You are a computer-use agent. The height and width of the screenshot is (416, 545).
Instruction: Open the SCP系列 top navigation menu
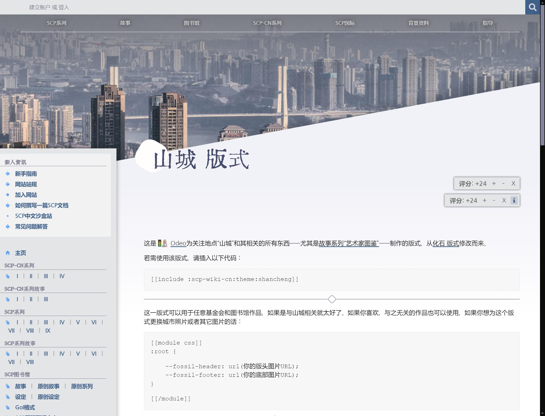click(x=56, y=23)
